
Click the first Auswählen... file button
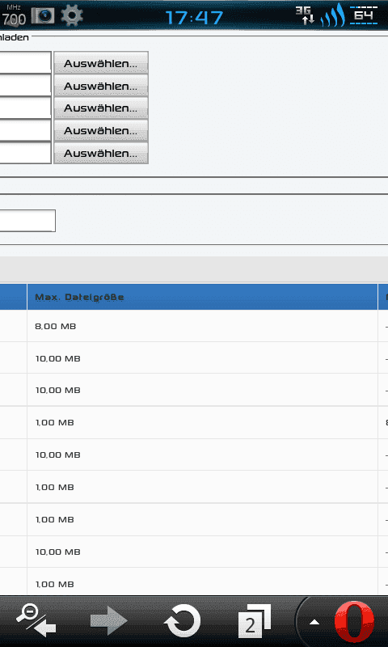pos(101,63)
